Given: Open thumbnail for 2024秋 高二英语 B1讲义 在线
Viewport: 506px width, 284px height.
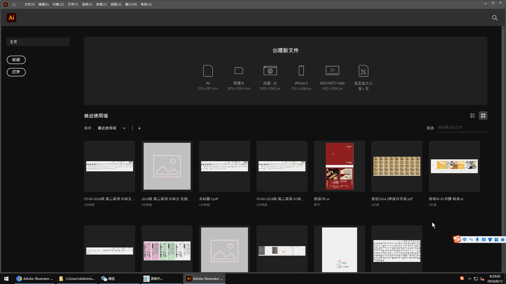Looking at the screenshot, I should (167, 166).
